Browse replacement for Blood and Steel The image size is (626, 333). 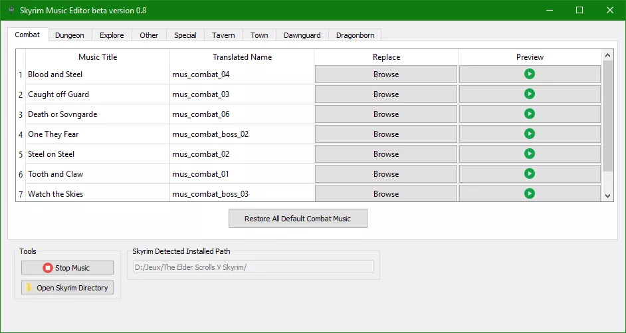(386, 74)
